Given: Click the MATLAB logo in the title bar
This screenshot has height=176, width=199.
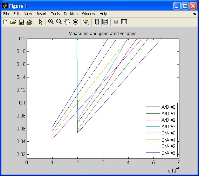Looking at the screenshot, I should coord(5,6).
